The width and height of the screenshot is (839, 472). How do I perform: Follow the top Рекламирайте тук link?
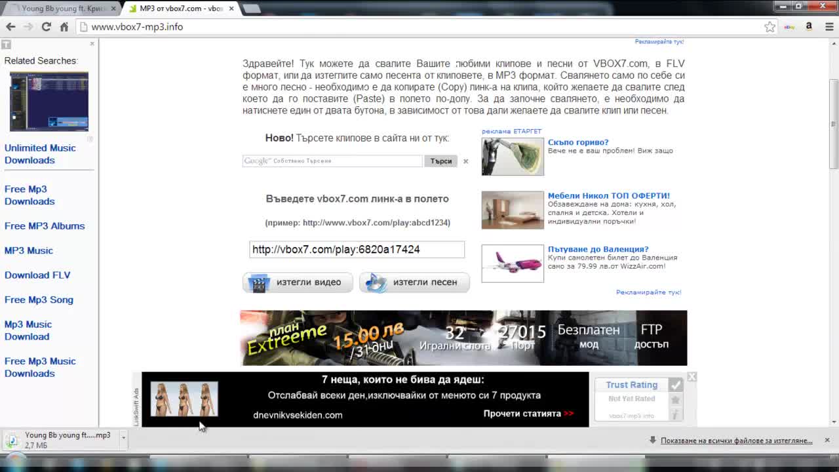click(659, 42)
